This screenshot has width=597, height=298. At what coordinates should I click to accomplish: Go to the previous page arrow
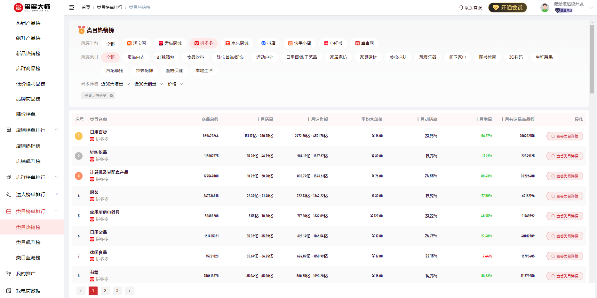[81, 291]
